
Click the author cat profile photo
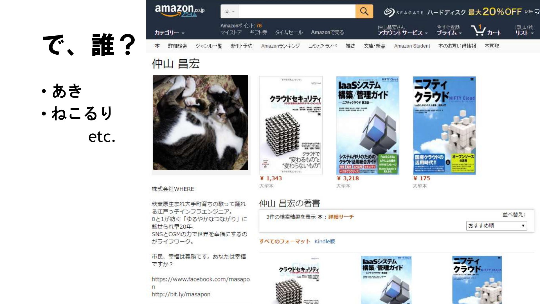tap(201, 122)
